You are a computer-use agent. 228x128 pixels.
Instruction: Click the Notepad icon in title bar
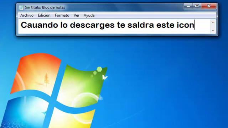click(x=21, y=7)
